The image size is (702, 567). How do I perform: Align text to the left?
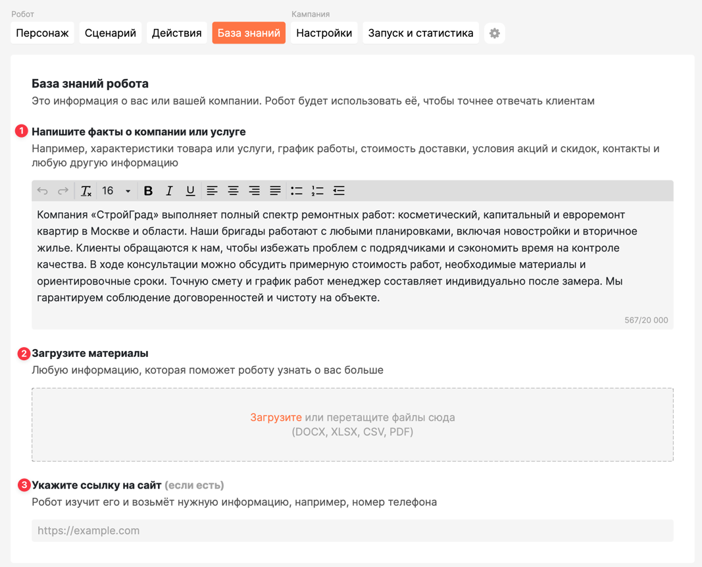coord(213,191)
